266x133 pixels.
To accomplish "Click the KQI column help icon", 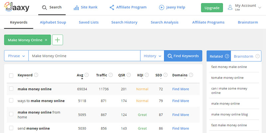I will tap(147, 75).
